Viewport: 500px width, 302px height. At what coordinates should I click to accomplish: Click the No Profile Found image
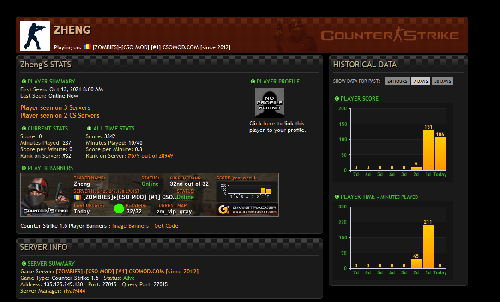(x=270, y=102)
